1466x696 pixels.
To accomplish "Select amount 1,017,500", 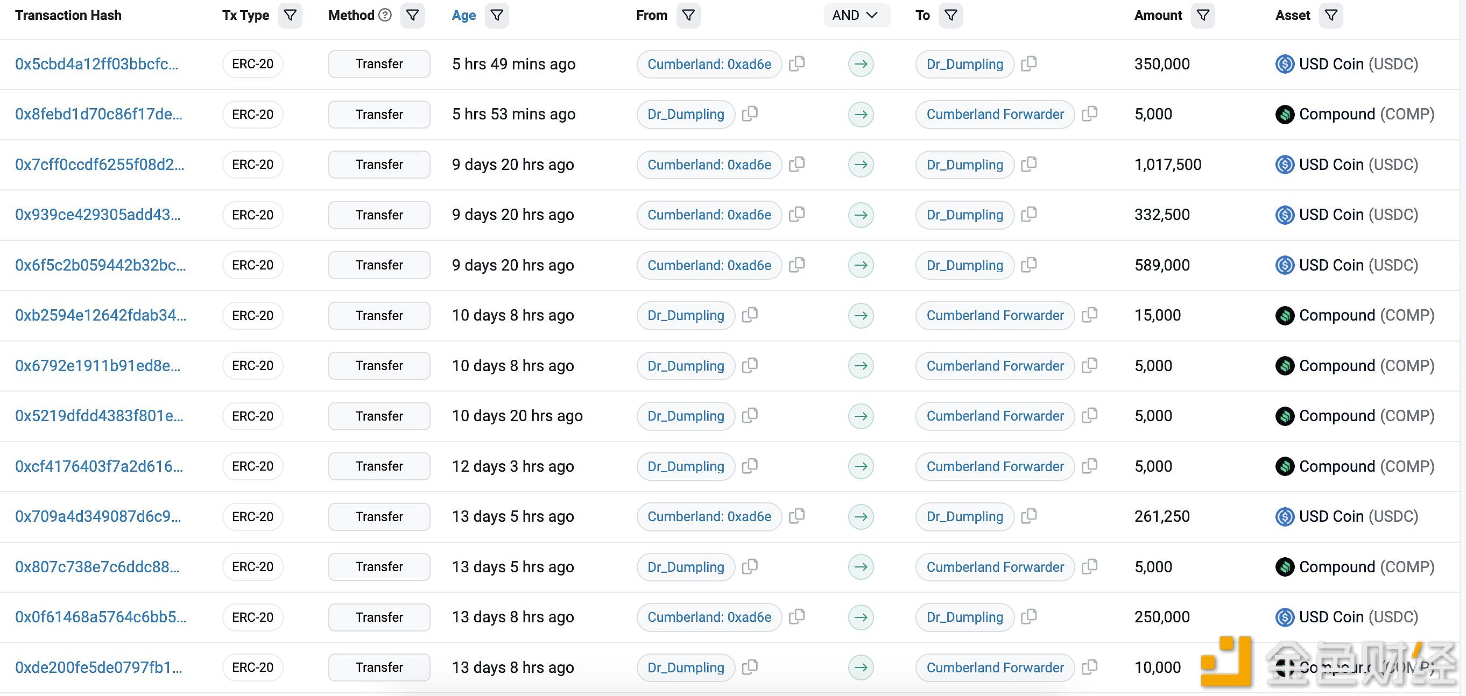I will tap(1168, 165).
